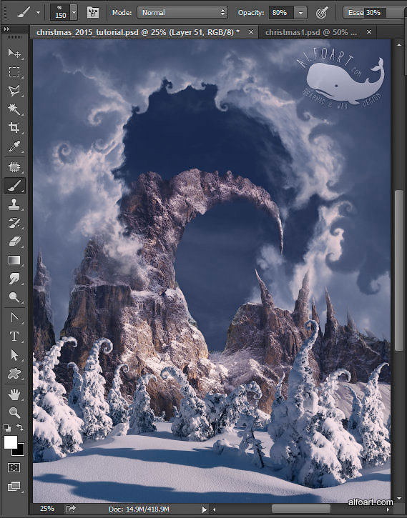Expand the collapsed toolbox panel

tap(7, 29)
